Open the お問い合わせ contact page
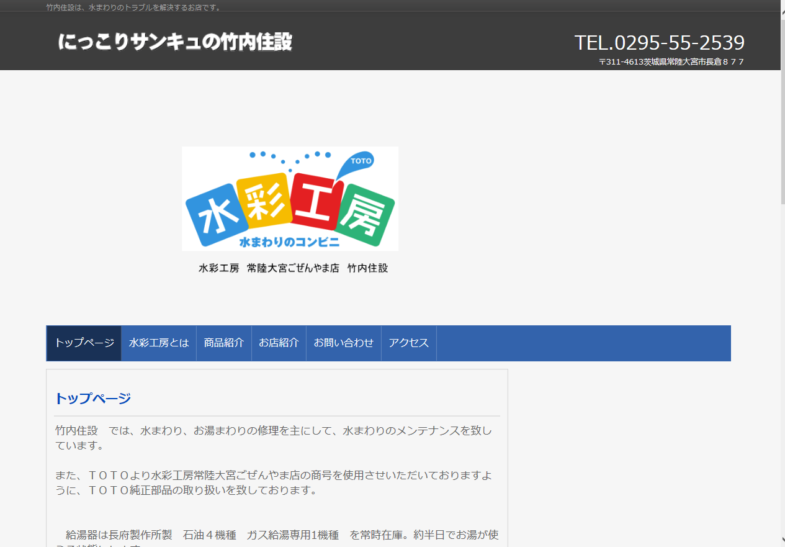Viewport: 785px width, 547px height. point(344,343)
